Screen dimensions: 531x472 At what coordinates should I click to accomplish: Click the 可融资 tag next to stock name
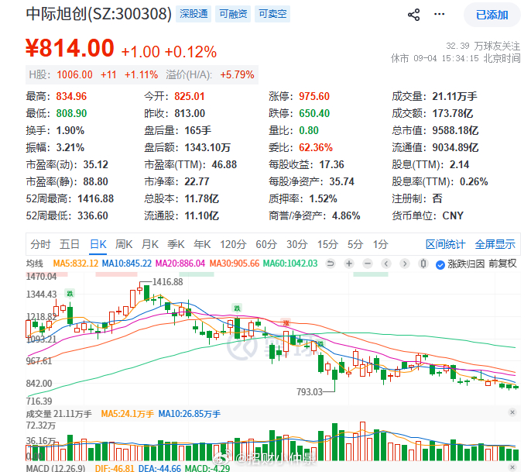point(233,14)
